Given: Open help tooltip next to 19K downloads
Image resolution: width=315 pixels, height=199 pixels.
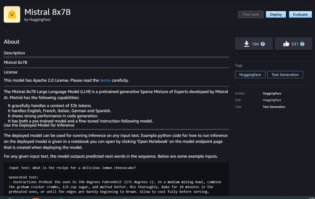Looking at the screenshot, I should click(263, 44).
